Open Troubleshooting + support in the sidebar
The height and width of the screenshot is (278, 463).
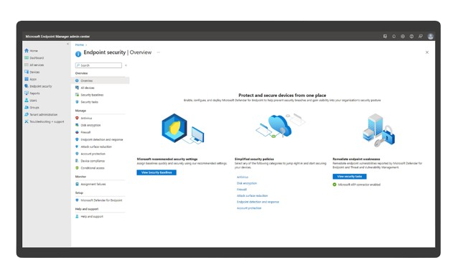tap(45, 121)
